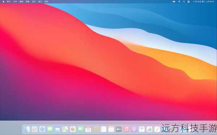Open the Mail app in Dock

(x=58, y=129)
